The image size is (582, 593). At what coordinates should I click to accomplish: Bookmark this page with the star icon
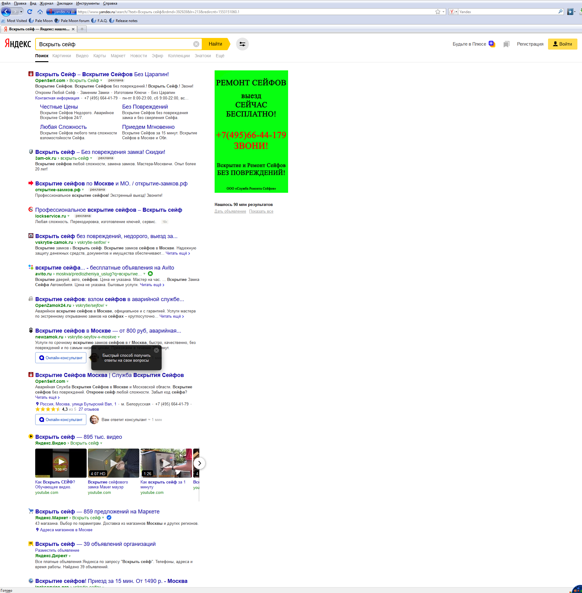438,12
